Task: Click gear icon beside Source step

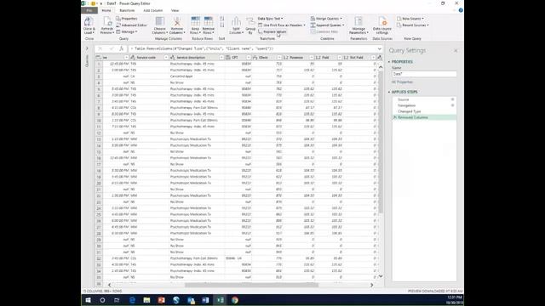Action: click(452, 99)
